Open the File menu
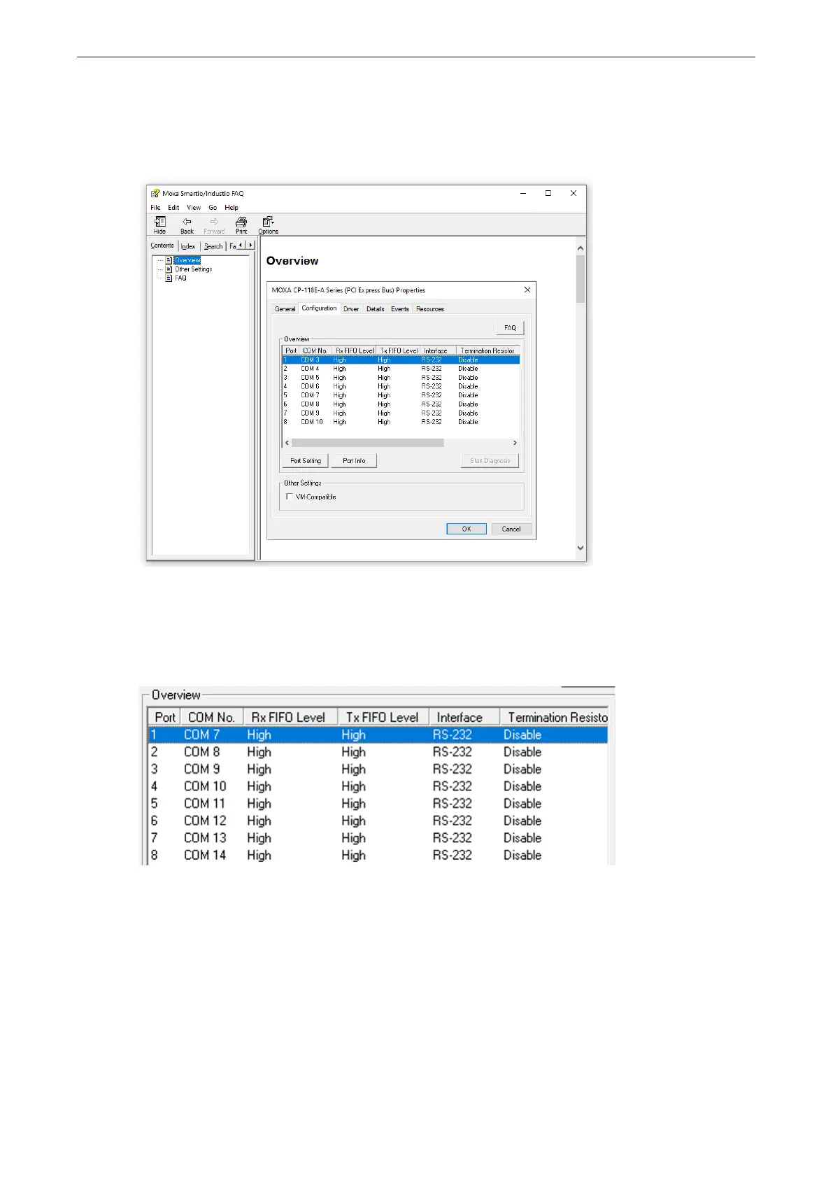The image size is (833, 1178). coord(155,208)
